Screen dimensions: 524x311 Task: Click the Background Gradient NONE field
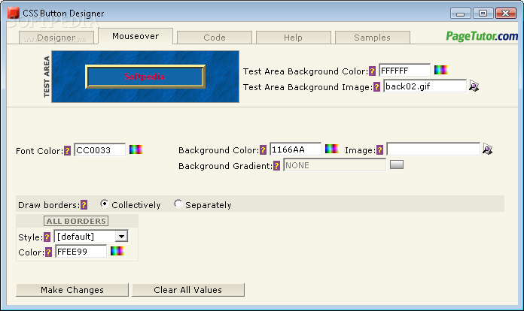point(334,165)
